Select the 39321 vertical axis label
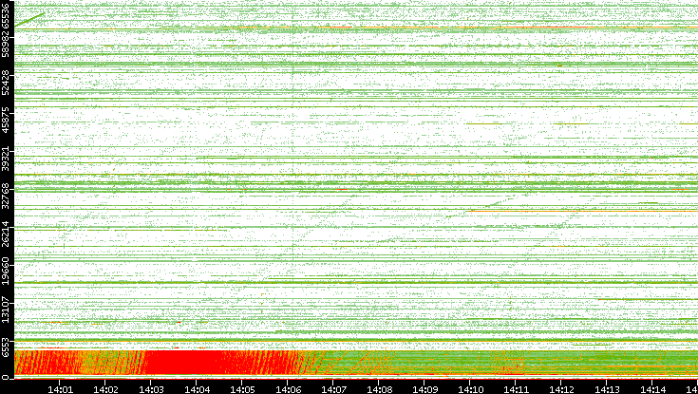 [7, 158]
